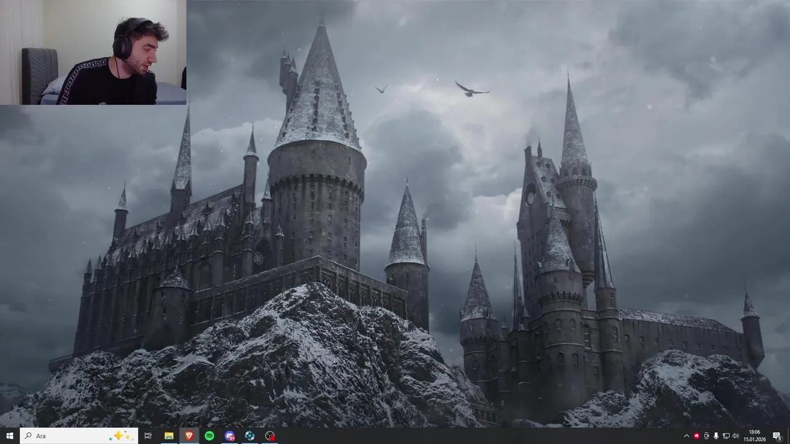Click the webcam overlay thumbnail
Screen dimensions: 790x444
click(x=93, y=52)
